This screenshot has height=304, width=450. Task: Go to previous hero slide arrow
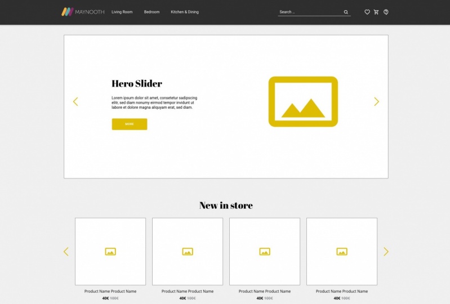coord(75,101)
